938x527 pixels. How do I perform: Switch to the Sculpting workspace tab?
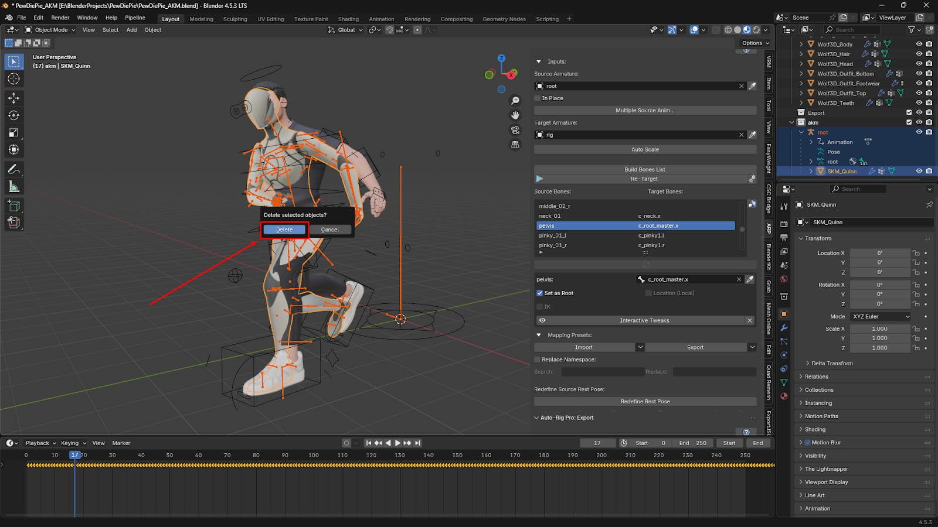point(235,19)
